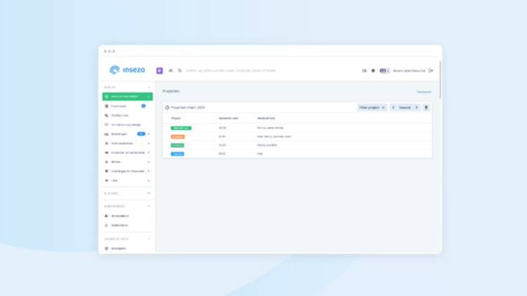Screen dimensions: 527x296
Task: Click the purple square icon in header
Action: point(160,70)
